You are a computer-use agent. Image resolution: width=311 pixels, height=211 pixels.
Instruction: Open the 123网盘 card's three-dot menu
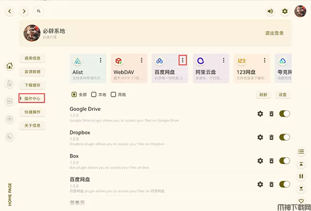click(264, 61)
